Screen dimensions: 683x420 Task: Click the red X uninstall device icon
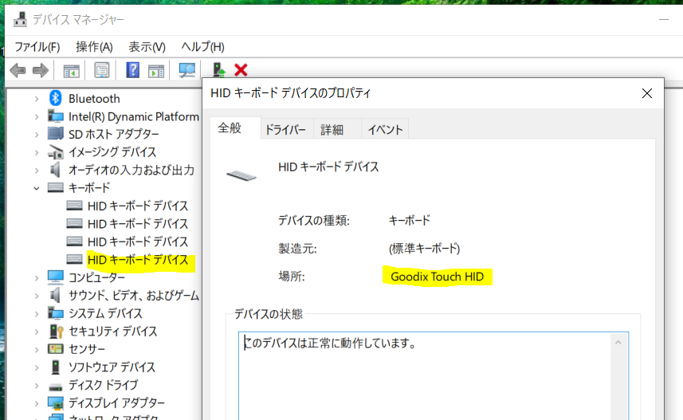pyautogui.click(x=241, y=69)
